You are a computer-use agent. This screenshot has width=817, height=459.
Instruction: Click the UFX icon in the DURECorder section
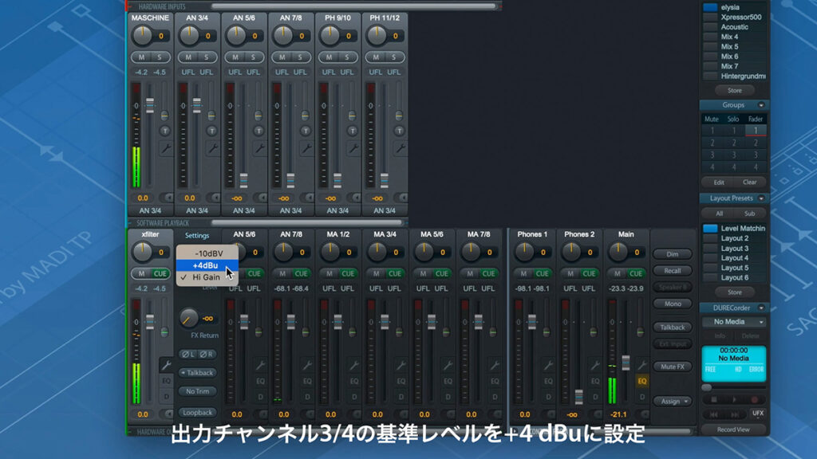click(x=757, y=414)
